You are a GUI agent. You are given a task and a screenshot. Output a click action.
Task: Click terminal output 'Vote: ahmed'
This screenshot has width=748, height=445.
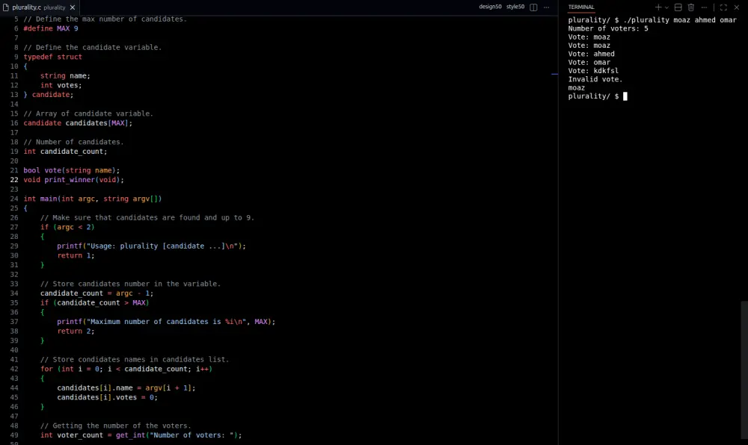coord(591,54)
